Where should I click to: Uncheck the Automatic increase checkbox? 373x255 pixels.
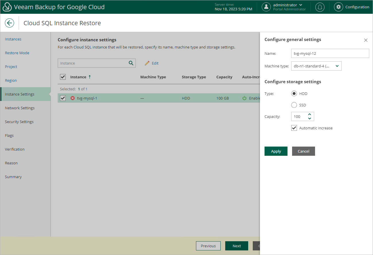pyautogui.click(x=294, y=128)
